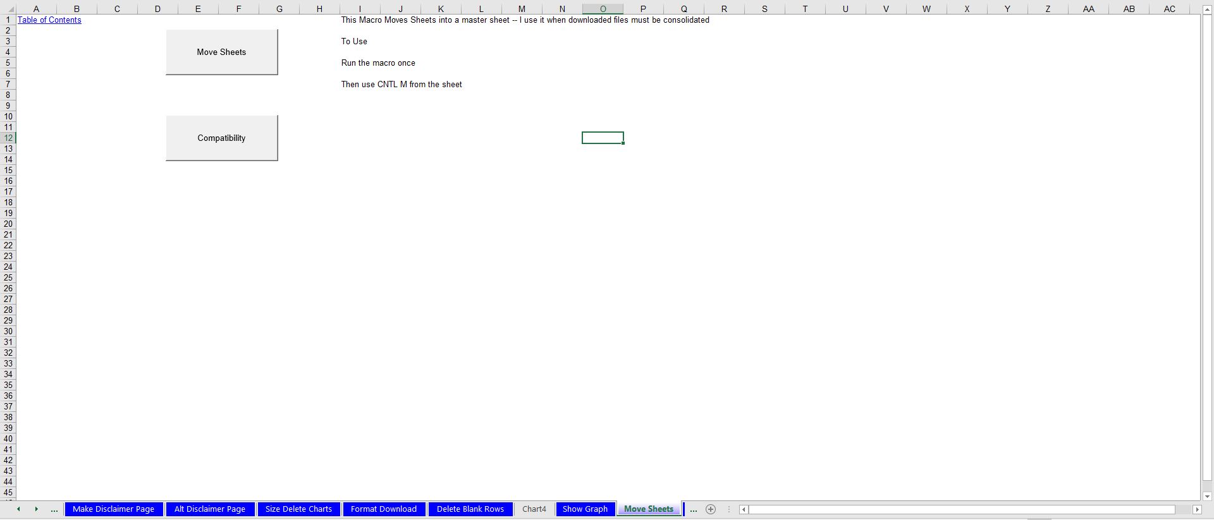Open the Size Delete Charts sheet tab
Image resolution: width=1214 pixels, height=520 pixels.
298,509
